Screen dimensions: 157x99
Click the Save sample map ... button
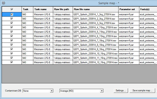(142, 91)
